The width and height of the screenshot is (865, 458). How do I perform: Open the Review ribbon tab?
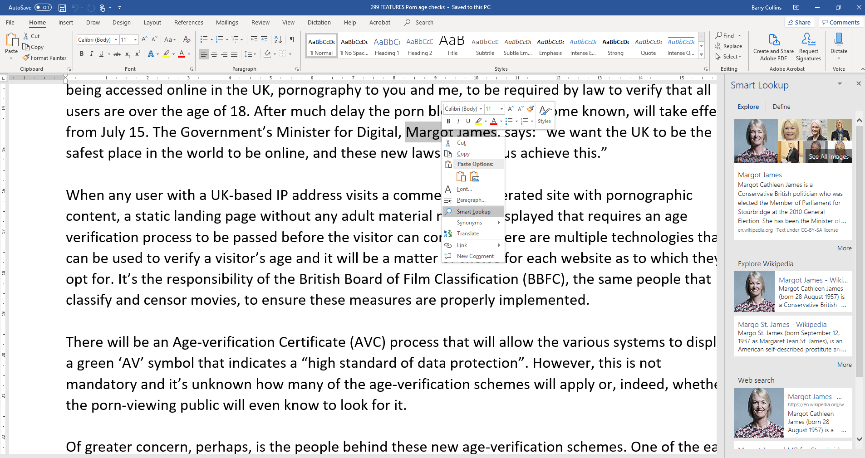260,22
